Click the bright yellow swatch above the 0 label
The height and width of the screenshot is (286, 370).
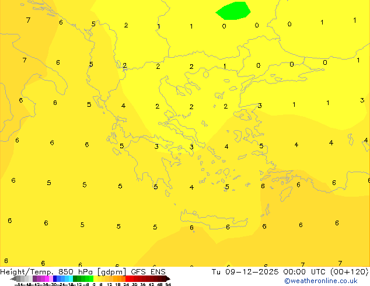click(x=95, y=278)
